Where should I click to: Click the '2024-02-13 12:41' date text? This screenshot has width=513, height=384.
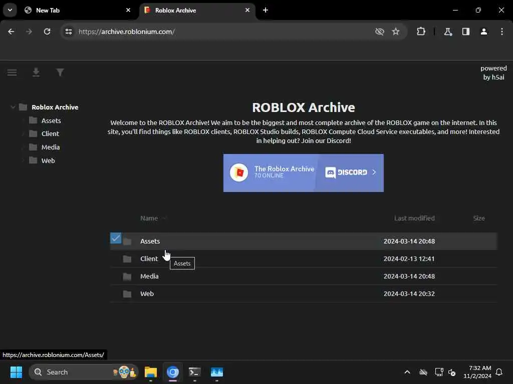409,258
